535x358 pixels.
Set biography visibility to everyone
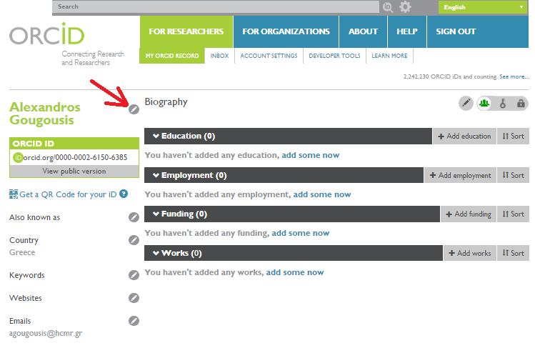point(484,103)
